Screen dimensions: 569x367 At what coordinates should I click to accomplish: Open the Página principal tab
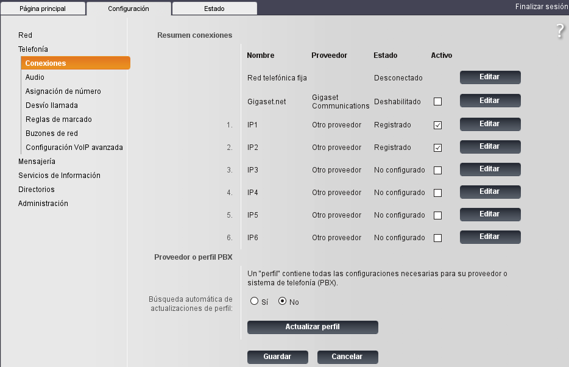43,9
